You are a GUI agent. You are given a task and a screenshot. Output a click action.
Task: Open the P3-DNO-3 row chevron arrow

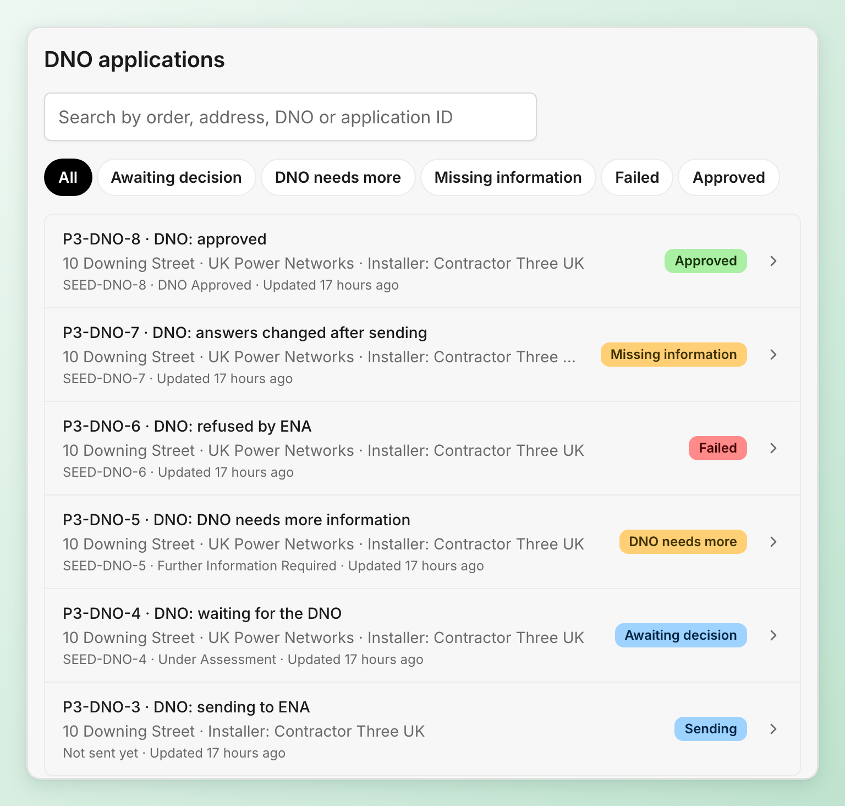pos(773,729)
